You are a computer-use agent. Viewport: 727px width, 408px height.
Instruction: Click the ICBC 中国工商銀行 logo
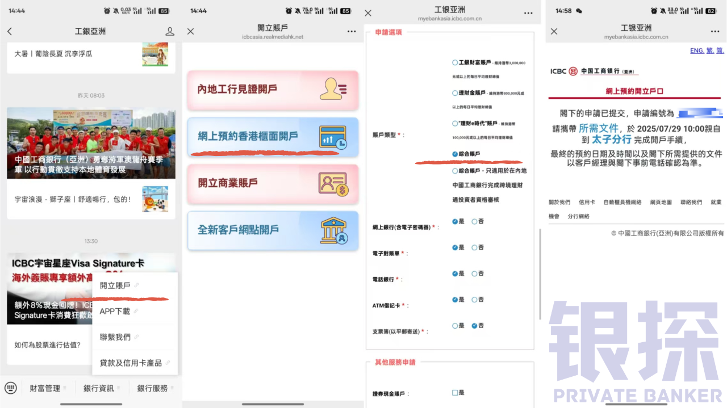pos(594,71)
